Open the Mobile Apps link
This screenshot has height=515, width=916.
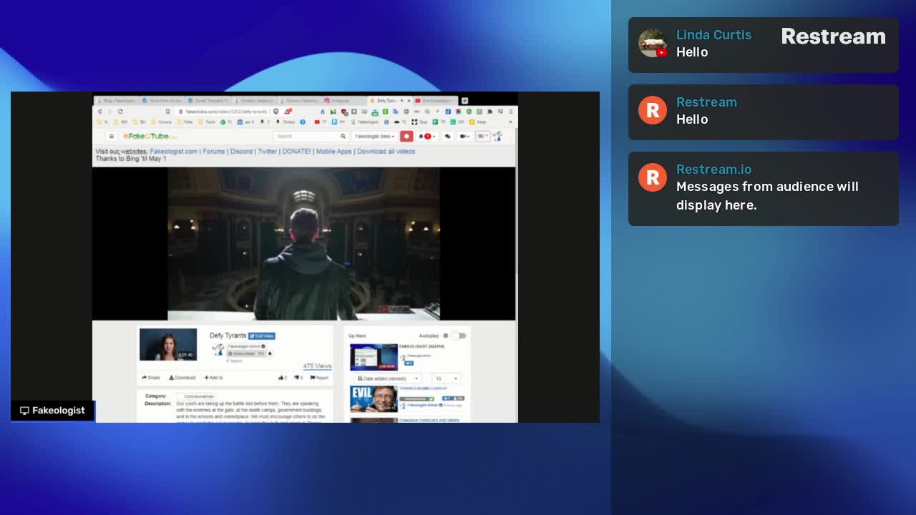pos(333,152)
